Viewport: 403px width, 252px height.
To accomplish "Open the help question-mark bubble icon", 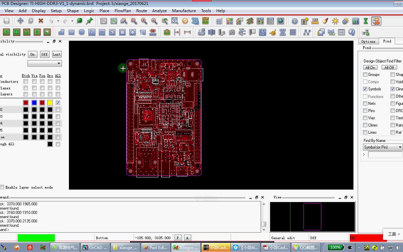I will pyautogui.click(x=352, y=32).
